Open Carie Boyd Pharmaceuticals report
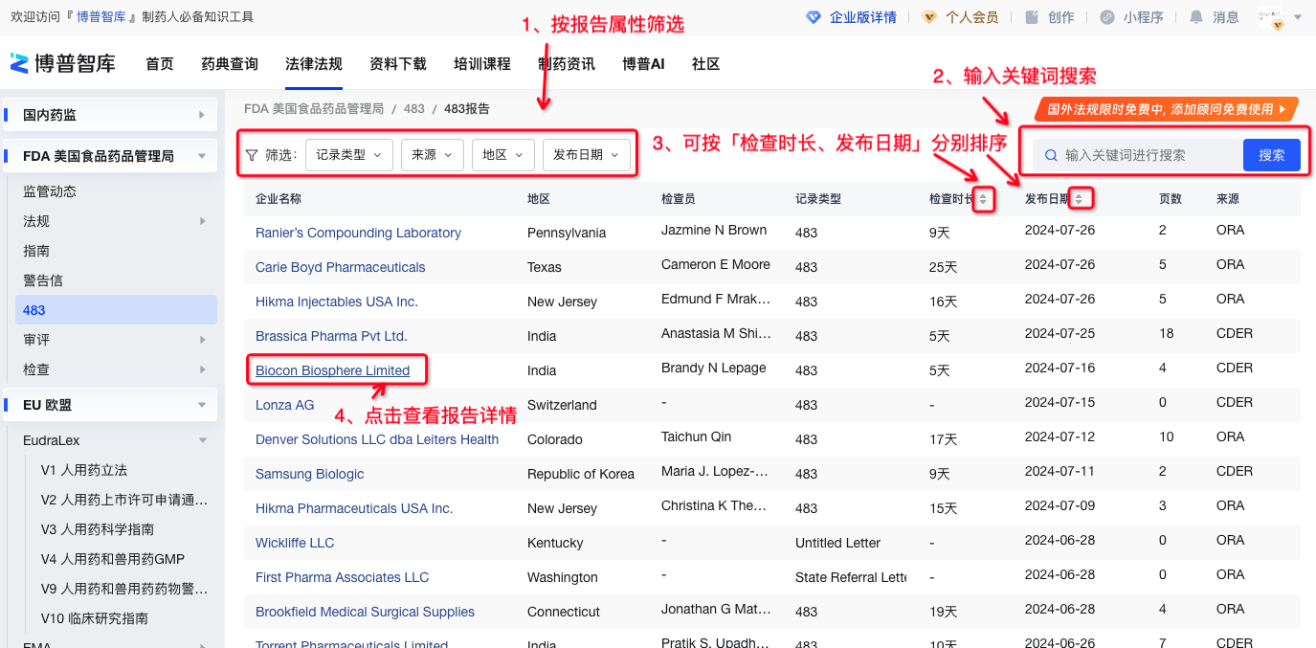This screenshot has height=648, width=1316. pos(340,267)
